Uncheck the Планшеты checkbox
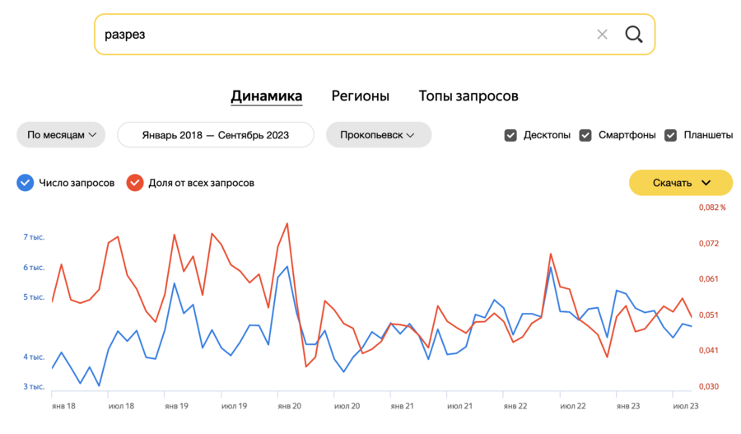This screenshot has width=741, height=434. pyautogui.click(x=670, y=135)
